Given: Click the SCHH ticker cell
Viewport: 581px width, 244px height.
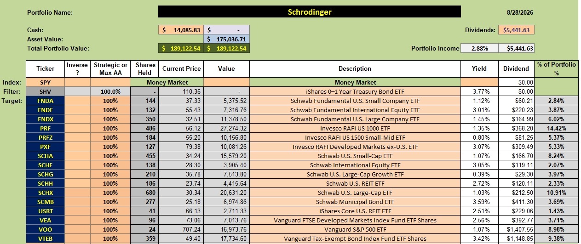Looking at the screenshot, I should click(x=45, y=183).
